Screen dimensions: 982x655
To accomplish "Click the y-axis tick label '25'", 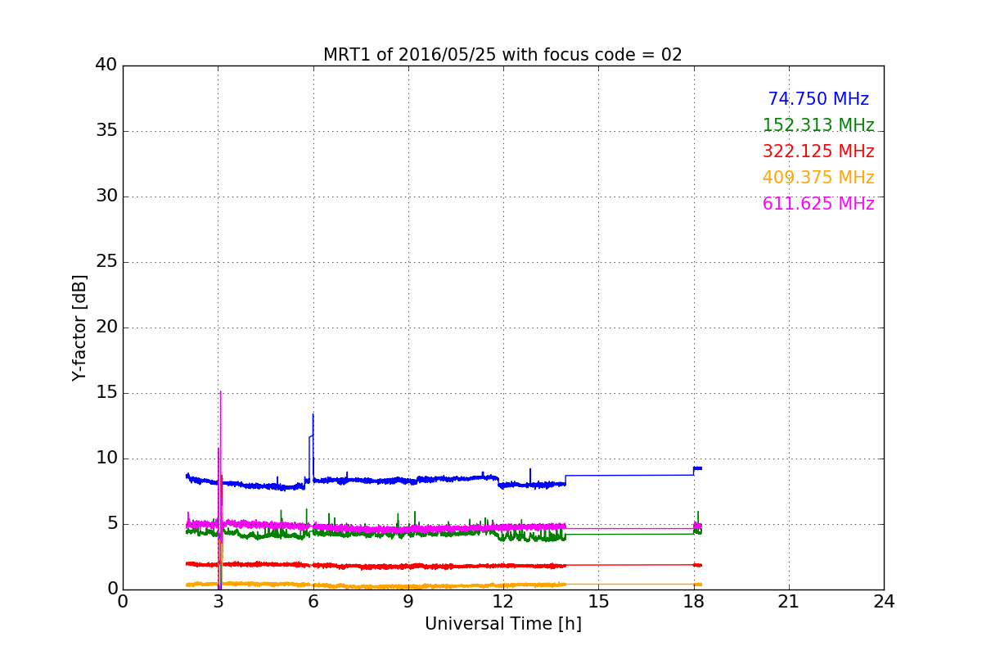I will (106, 262).
